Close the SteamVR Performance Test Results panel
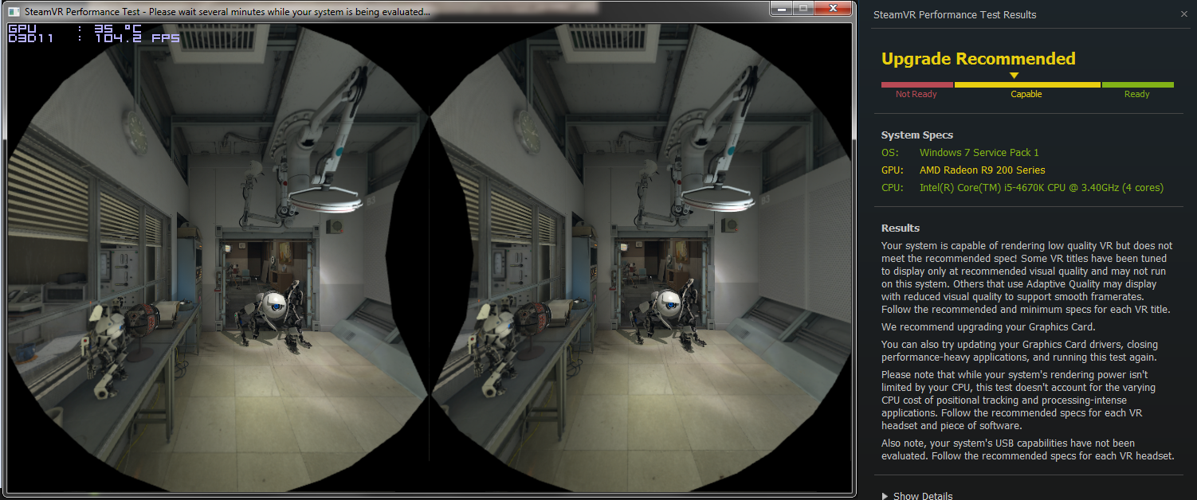This screenshot has width=1197, height=500. [x=1183, y=14]
